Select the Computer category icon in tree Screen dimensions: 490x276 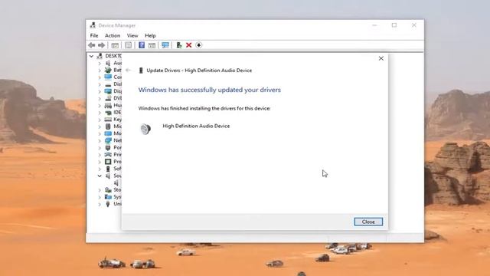coord(108,77)
